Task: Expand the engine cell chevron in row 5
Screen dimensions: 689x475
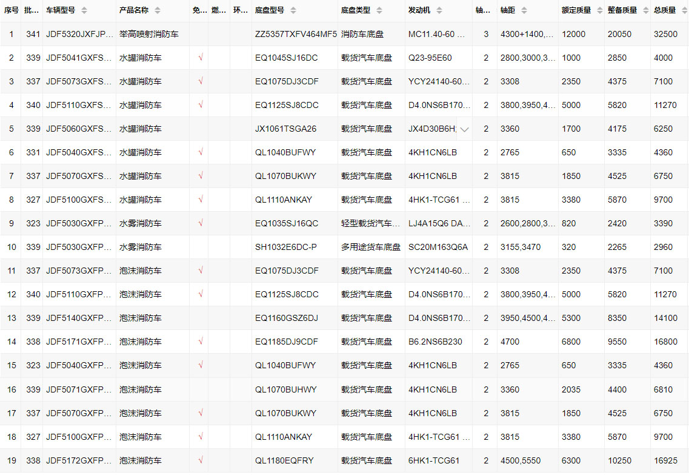Action: click(x=464, y=129)
